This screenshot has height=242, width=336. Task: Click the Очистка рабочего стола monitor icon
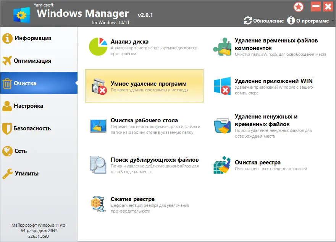click(98, 125)
